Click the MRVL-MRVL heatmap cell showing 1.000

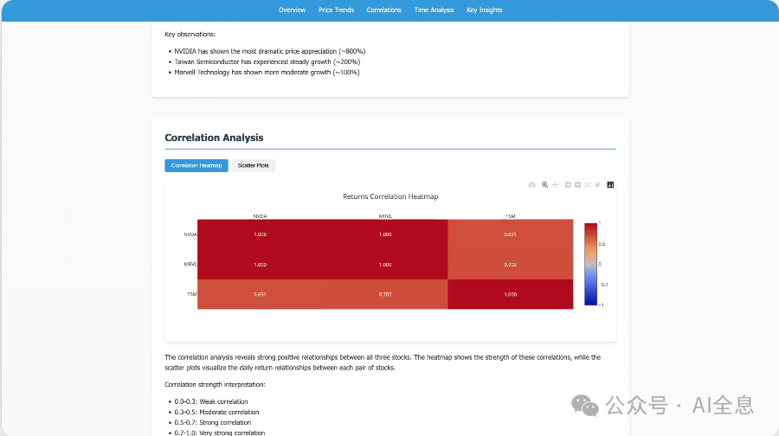click(385, 264)
